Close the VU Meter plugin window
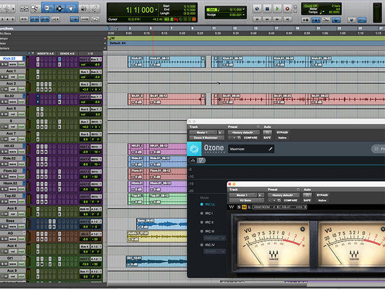The image size is (385, 289). tap(230, 184)
